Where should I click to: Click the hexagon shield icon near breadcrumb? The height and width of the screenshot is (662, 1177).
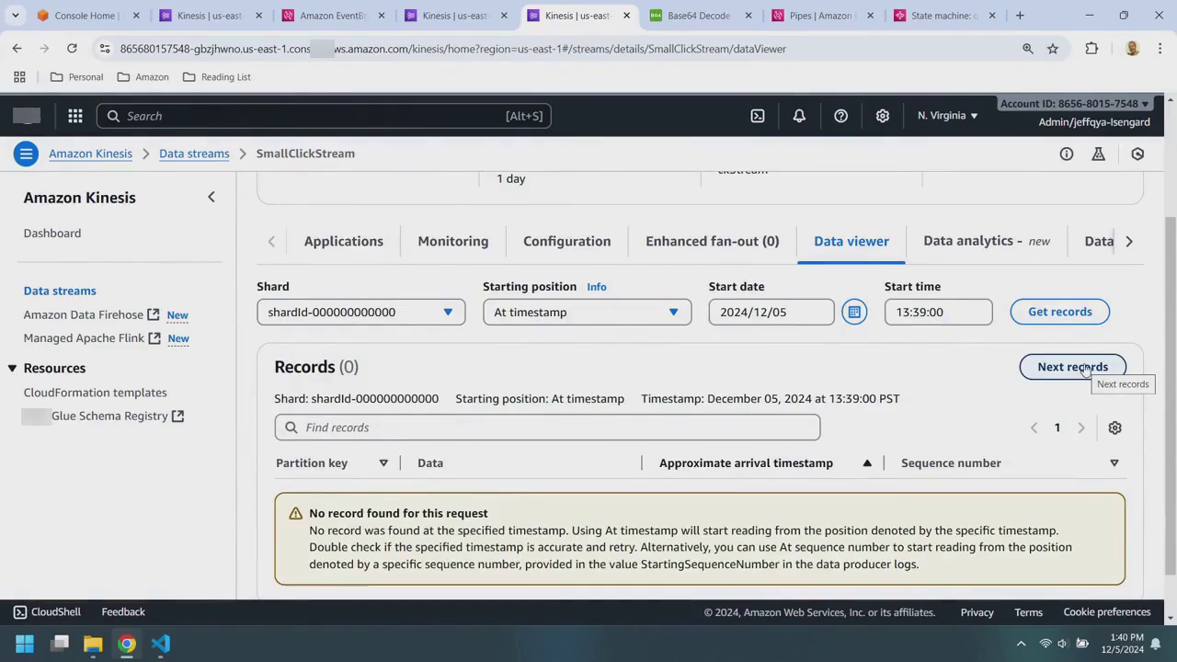(x=1137, y=154)
